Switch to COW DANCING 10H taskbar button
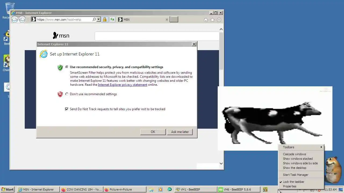 (x=82, y=190)
